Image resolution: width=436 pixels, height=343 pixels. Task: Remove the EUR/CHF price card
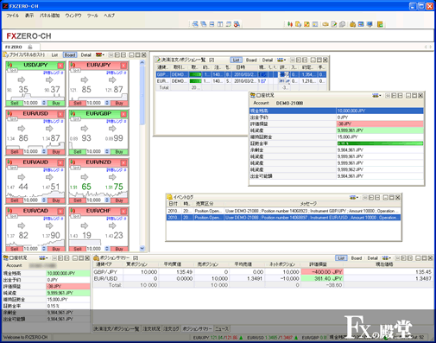pyautogui.click(x=123, y=212)
